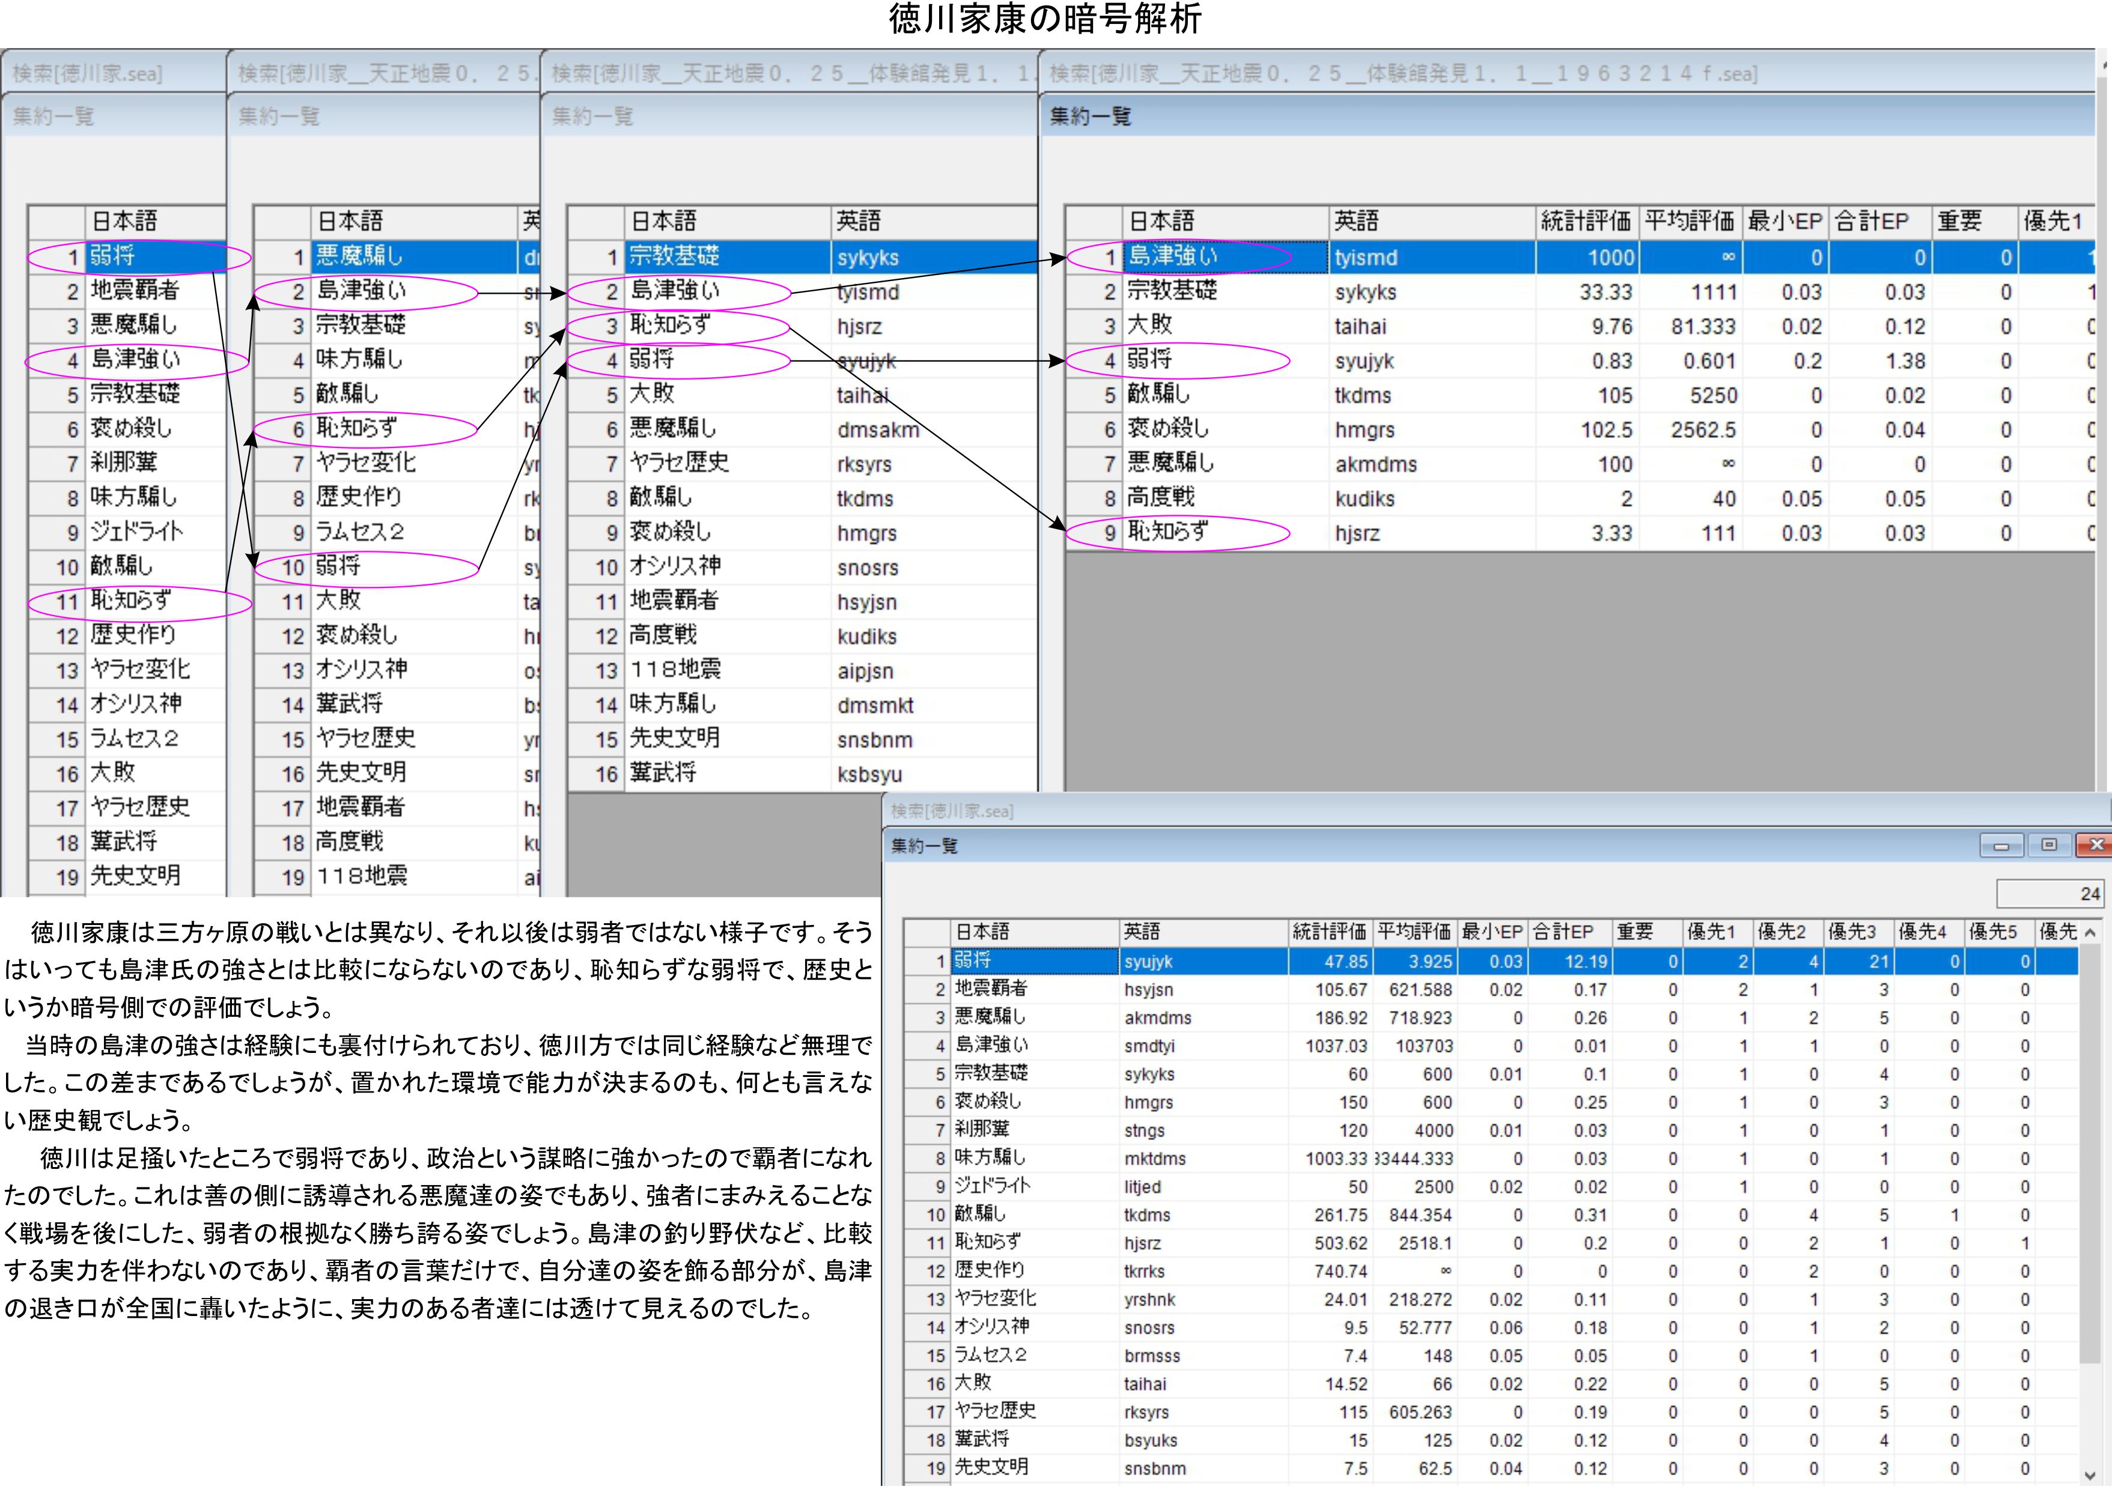Viewport: 2112px width, 1486px height.
Task: Click the up arrow of the bottom table scrollbar
Action: [x=2090, y=932]
